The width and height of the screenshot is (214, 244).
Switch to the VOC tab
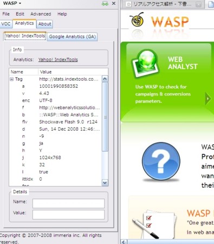click(x=6, y=24)
